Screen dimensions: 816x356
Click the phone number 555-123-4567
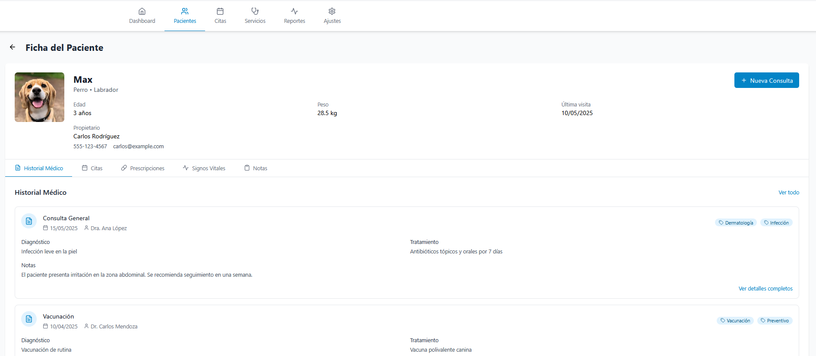coord(90,147)
